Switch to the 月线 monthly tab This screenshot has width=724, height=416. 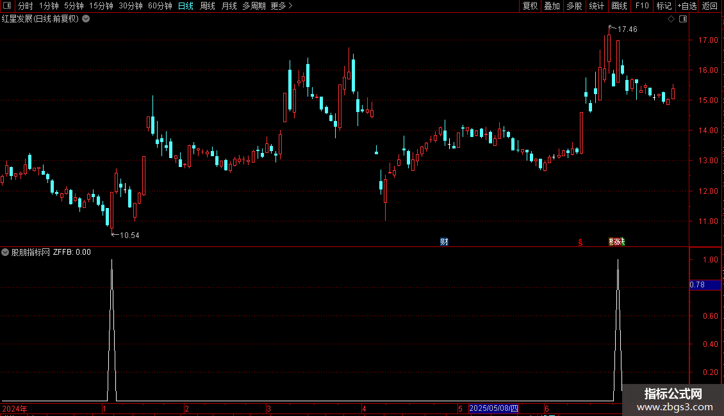229,6
